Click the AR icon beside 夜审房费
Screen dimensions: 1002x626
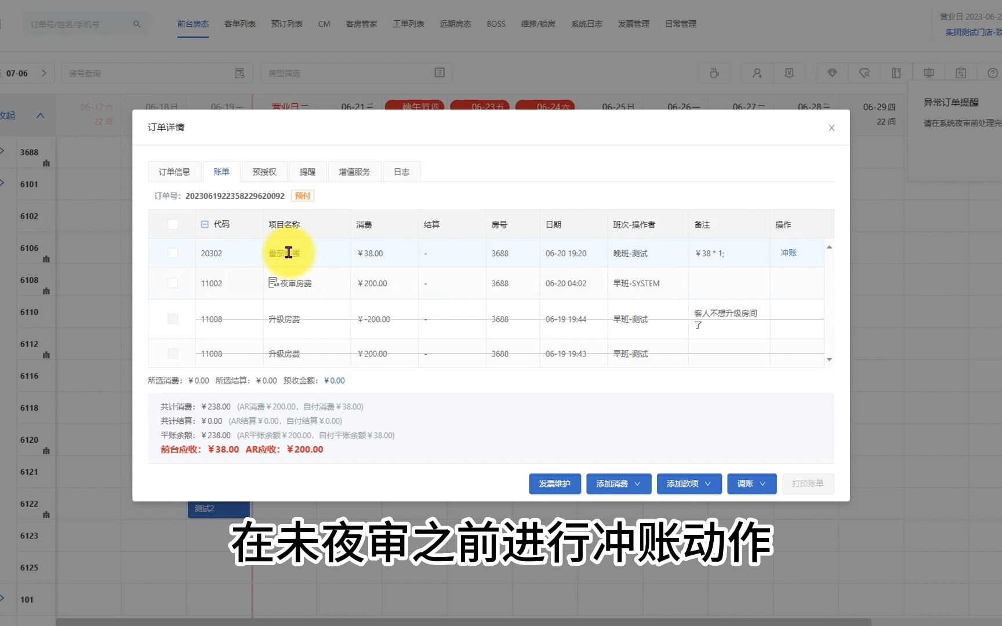pos(274,282)
